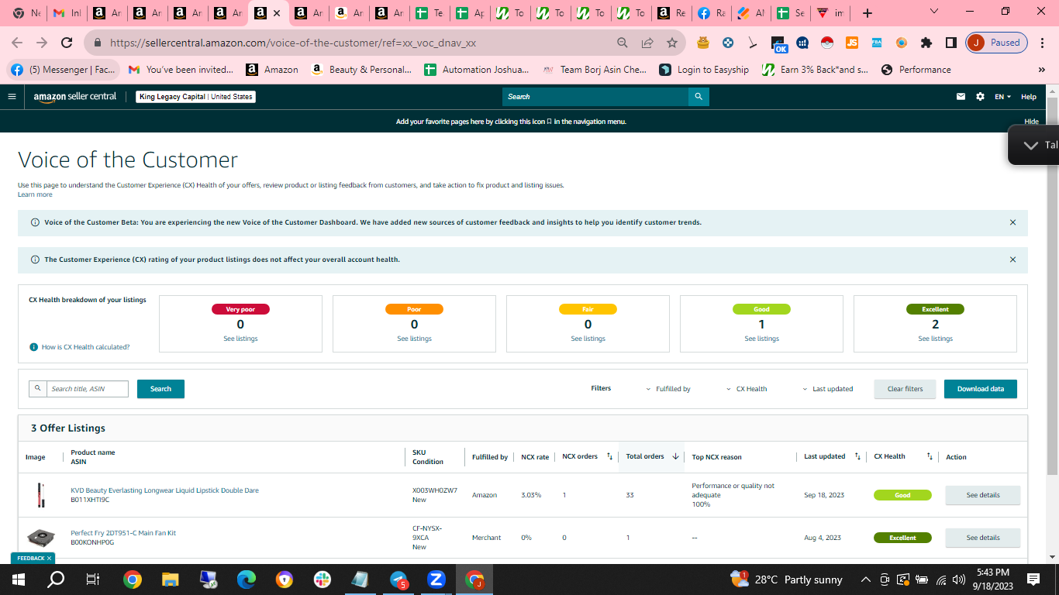Open the orange JS extension icon
This screenshot has width=1059, height=595.
(x=852, y=43)
